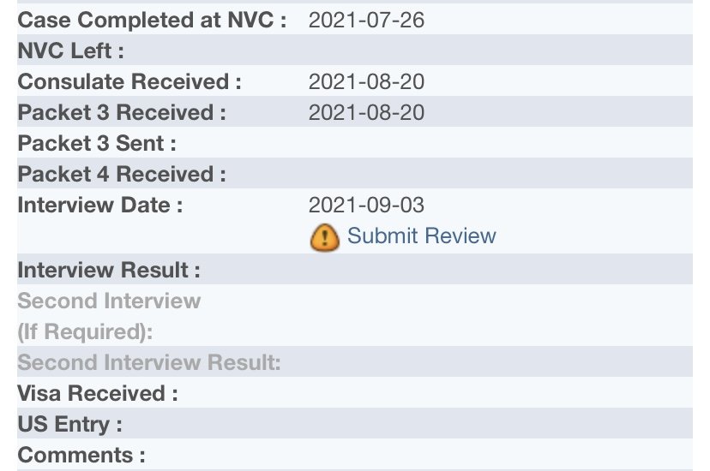Click the greyed (If Required): text
710x471 pixels.
pyautogui.click(x=85, y=331)
